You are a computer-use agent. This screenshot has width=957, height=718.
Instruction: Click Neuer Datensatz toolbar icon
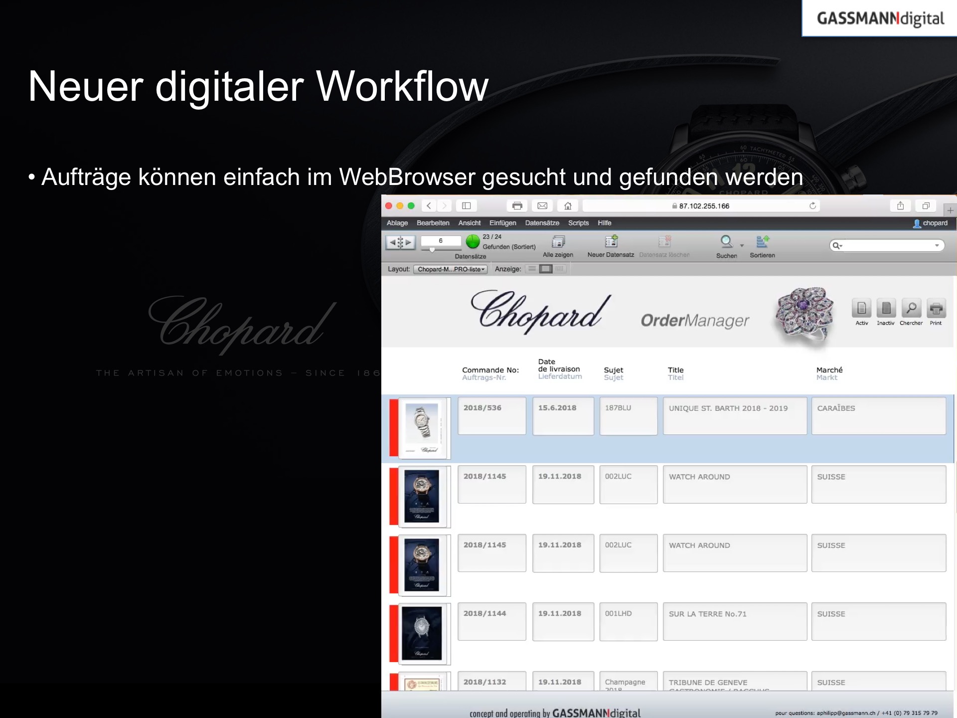(611, 242)
